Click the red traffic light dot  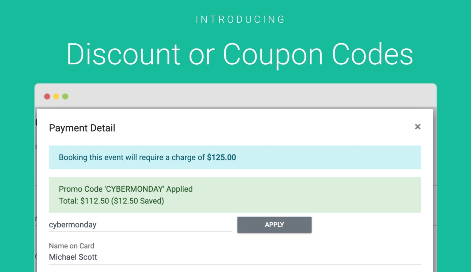[x=47, y=96]
